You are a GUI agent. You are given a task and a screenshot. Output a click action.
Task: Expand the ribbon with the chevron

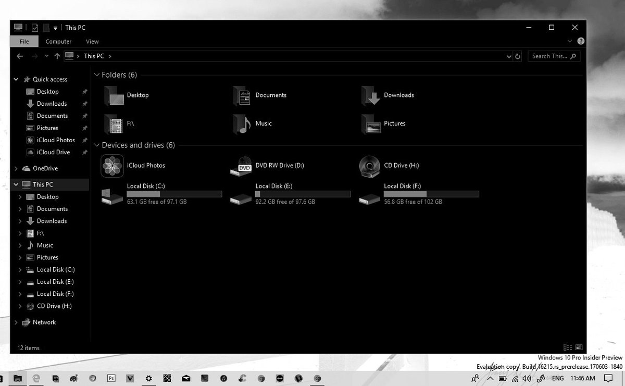(569, 41)
